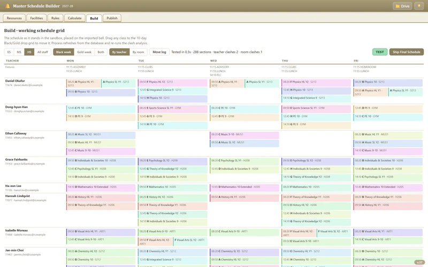Click Monday 08:20 A Chemistry HL Y2 block
This screenshot has height=267, width=428.
coord(101,252)
